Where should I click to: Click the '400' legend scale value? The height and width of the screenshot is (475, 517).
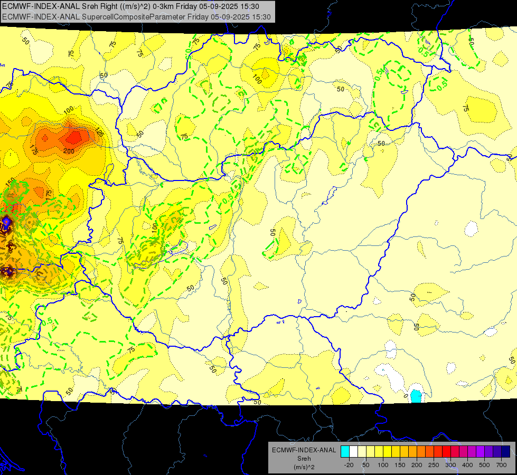[x=467, y=465]
